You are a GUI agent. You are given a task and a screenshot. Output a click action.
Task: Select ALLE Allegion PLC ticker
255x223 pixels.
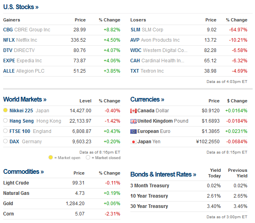(x=24, y=71)
